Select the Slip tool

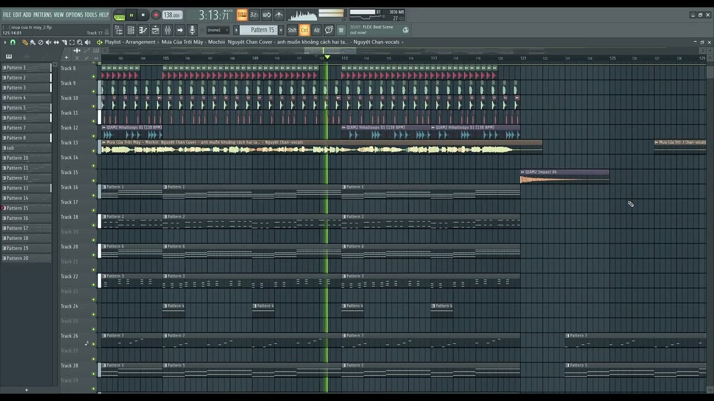pos(56,42)
